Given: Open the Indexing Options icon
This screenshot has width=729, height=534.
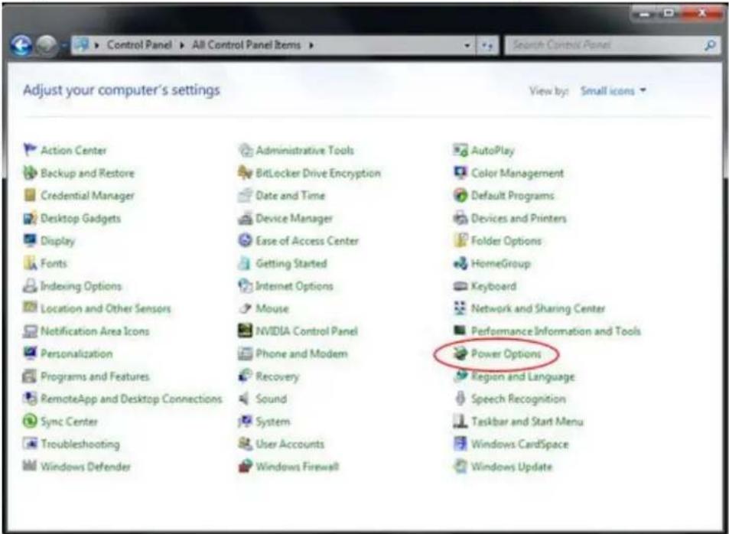Looking at the screenshot, I should pos(30,285).
